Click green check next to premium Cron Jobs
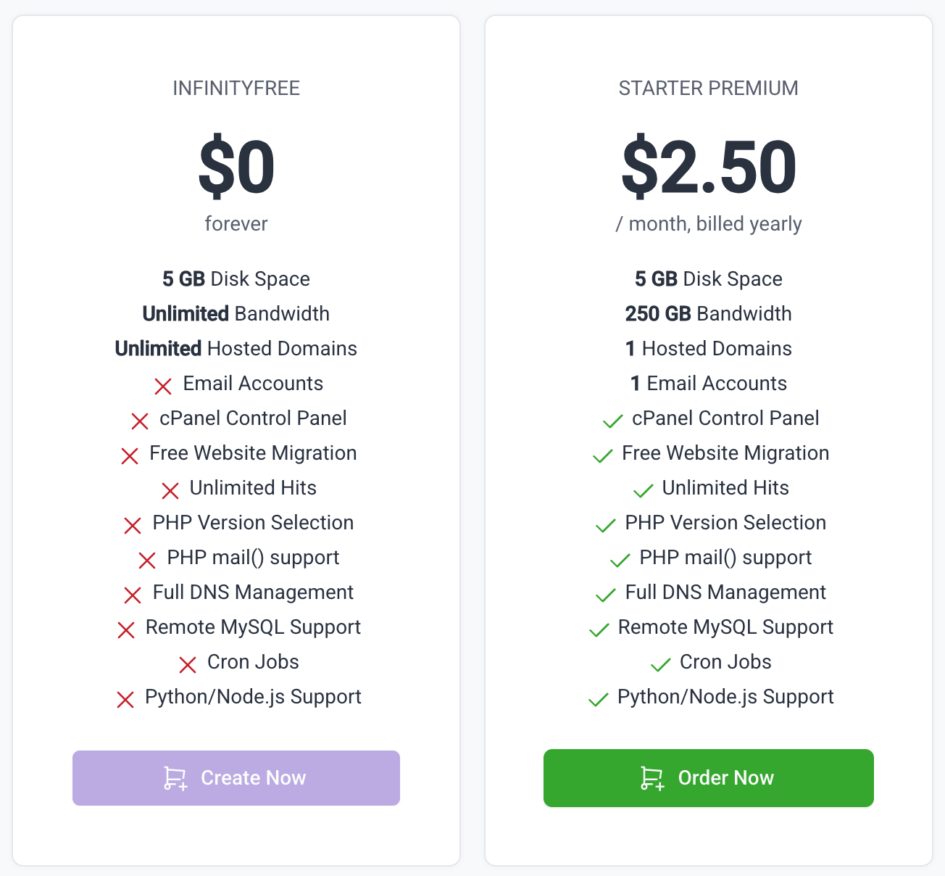This screenshot has height=876, width=945. (x=660, y=664)
